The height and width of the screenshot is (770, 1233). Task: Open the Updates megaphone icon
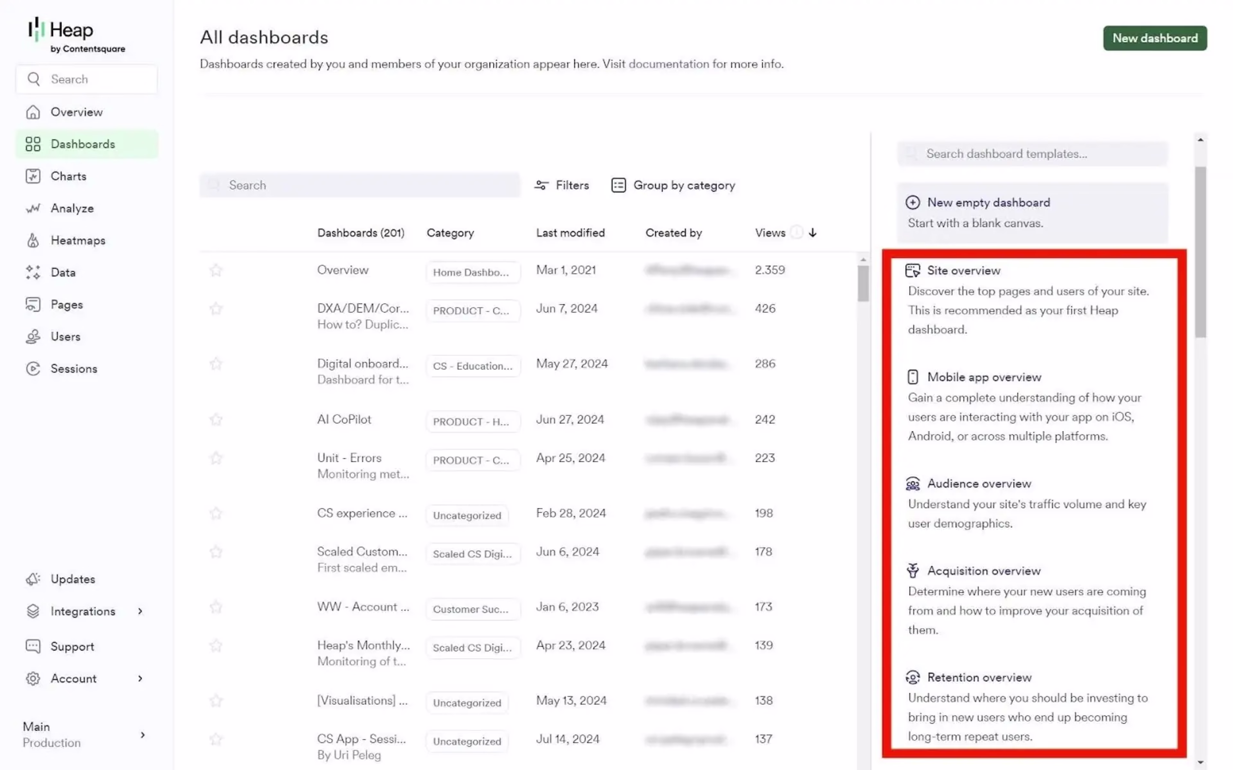33,579
